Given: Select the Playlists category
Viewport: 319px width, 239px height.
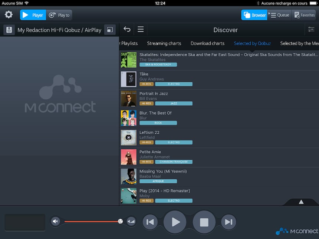Looking at the screenshot, I should 129,43.
